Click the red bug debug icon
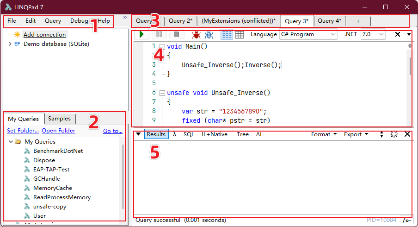The height and width of the screenshot is (227, 418). pyautogui.click(x=196, y=34)
